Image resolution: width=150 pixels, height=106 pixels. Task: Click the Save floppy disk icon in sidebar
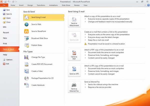pyautogui.click(x=4, y=10)
